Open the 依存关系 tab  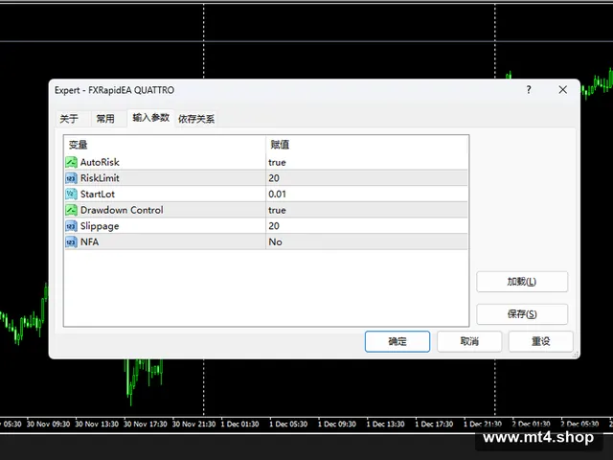(196, 119)
